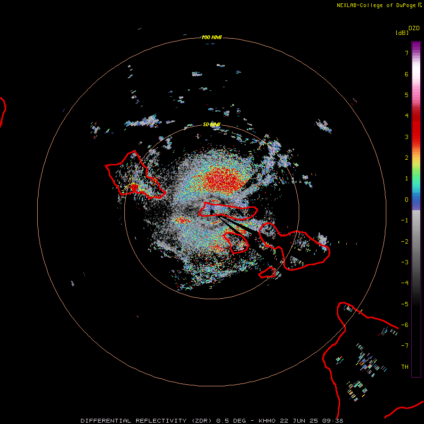
Task: Click the ZDR color scale bar
Action: [x=416, y=209]
